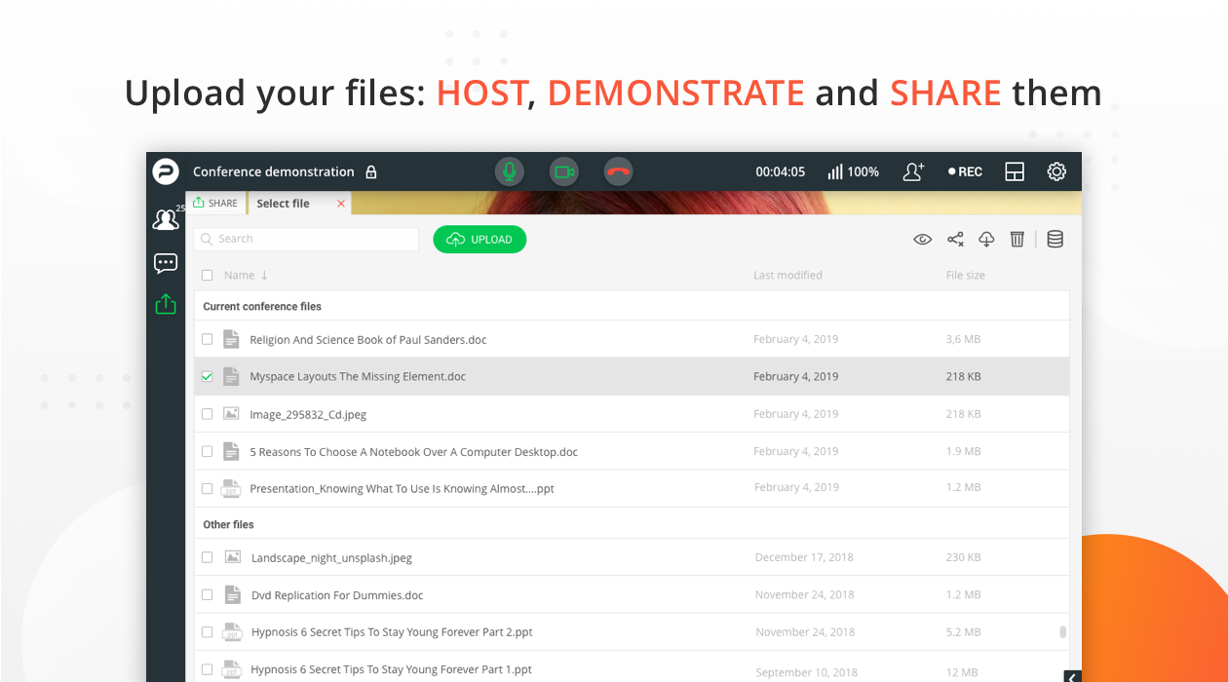Viewport: 1228px width, 682px height.
Task: Hang up with the red phone button
Action: click(x=618, y=172)
